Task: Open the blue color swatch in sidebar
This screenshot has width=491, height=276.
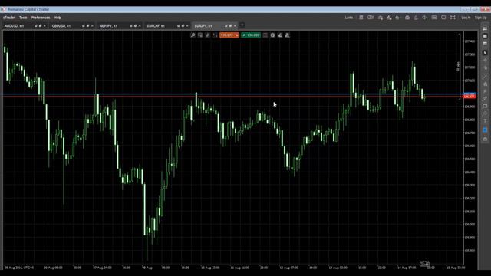Action: pos(485,130)
